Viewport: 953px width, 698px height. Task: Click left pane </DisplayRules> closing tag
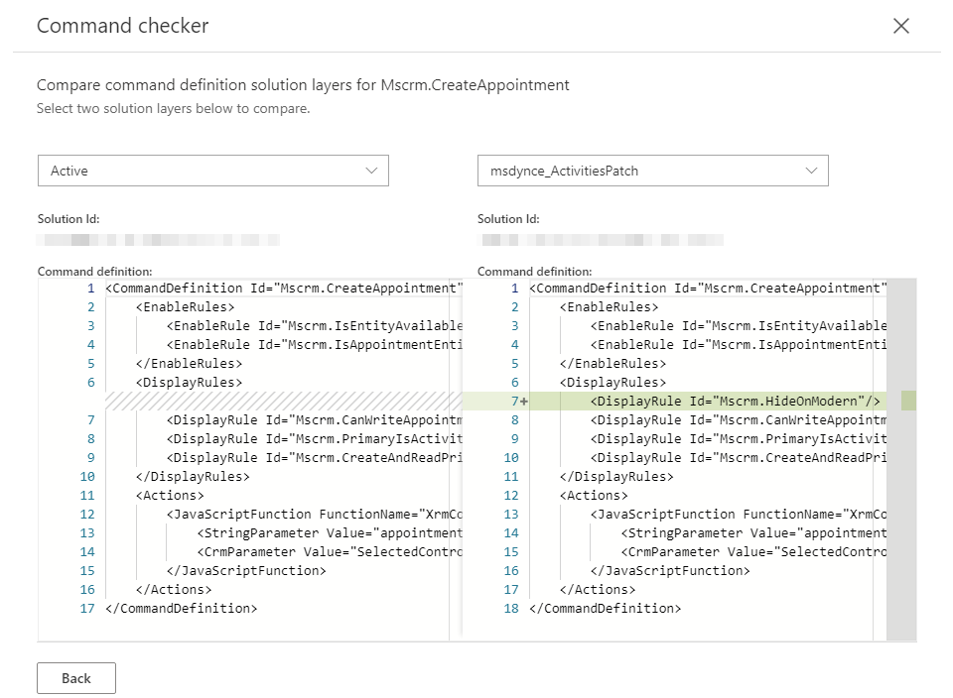[193, 477]
